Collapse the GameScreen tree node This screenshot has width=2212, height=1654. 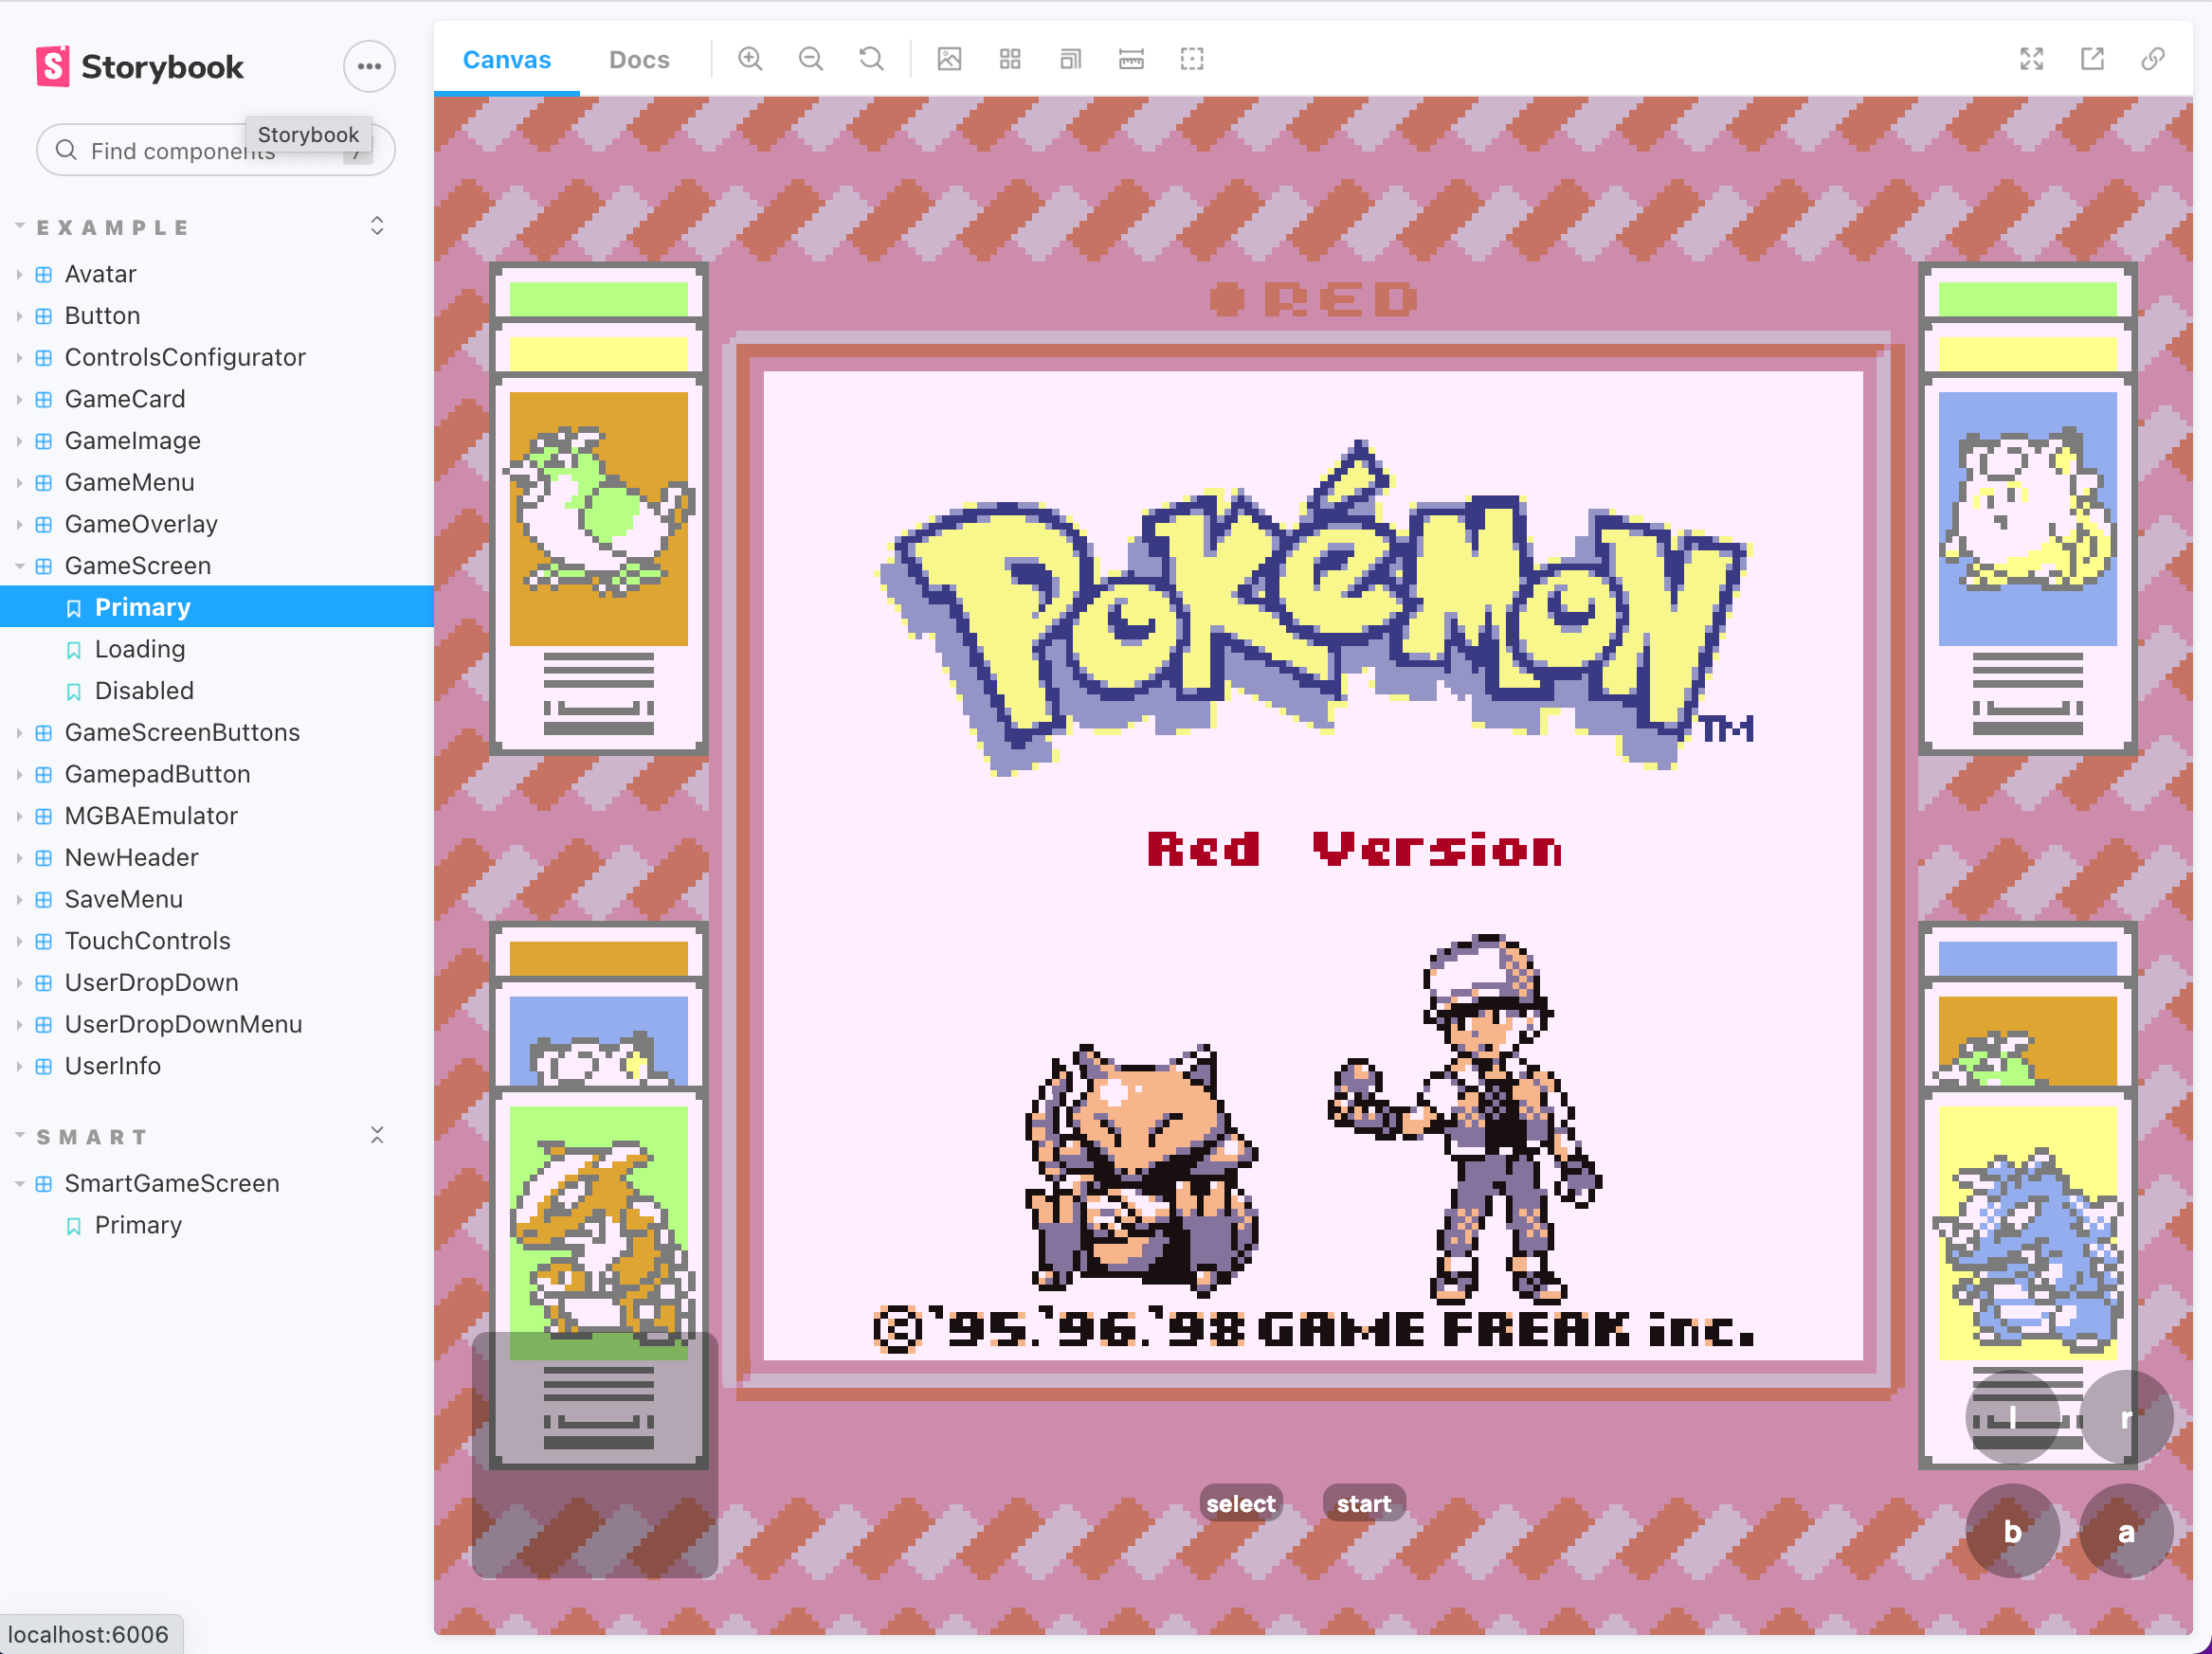(x=137, y=566)
